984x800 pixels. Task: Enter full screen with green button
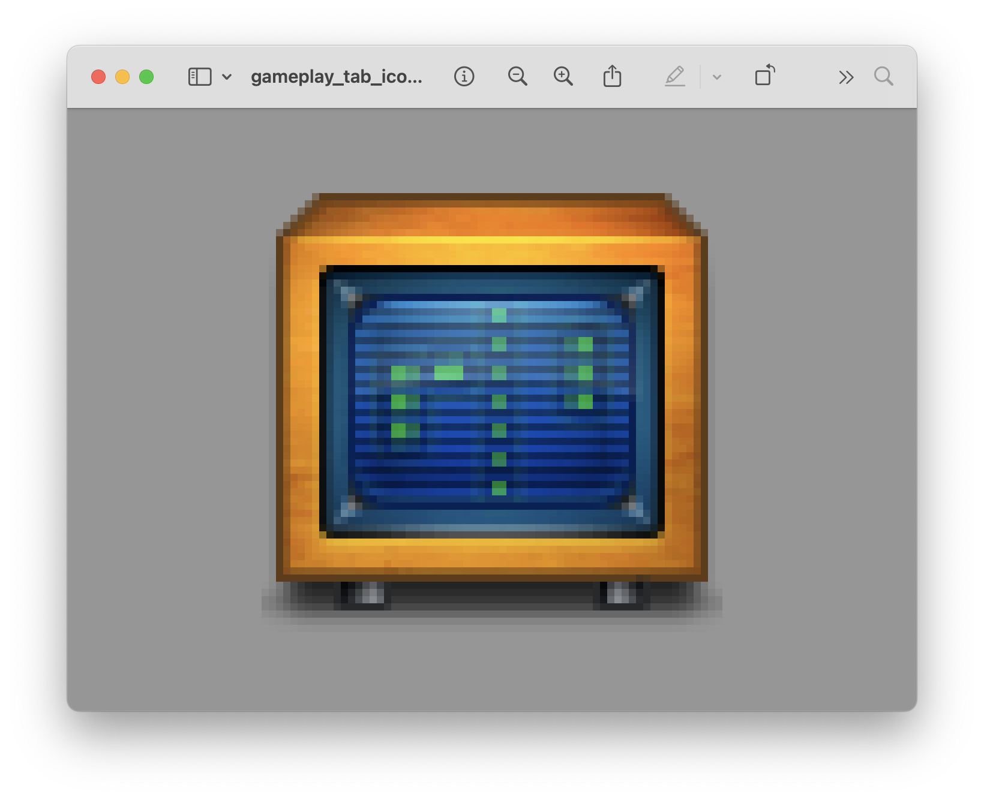point(146,77)
